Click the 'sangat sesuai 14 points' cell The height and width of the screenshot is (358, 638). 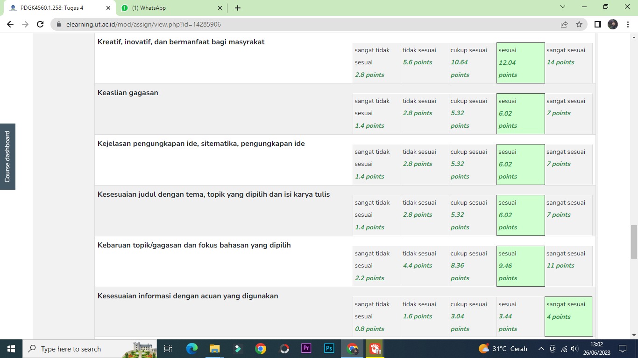[568, 63]
